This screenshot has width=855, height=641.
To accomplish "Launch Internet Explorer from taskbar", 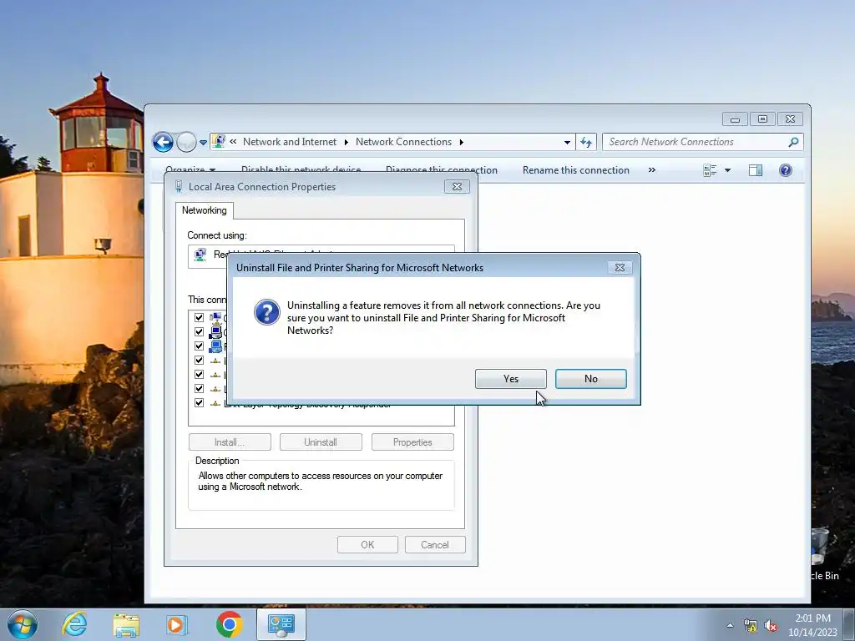I will point(74,624).
